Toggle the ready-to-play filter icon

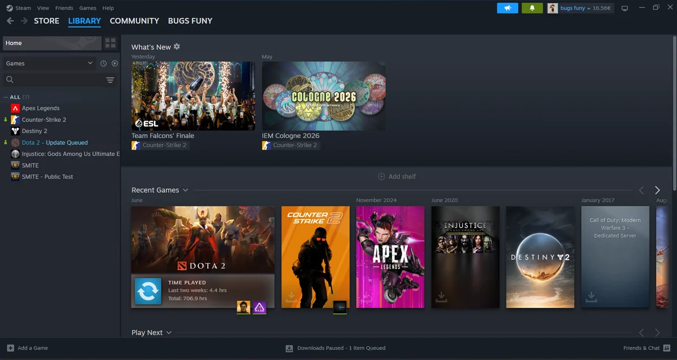(x=115, y=64)
